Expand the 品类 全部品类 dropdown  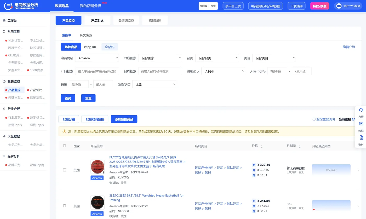click(217, 58)
